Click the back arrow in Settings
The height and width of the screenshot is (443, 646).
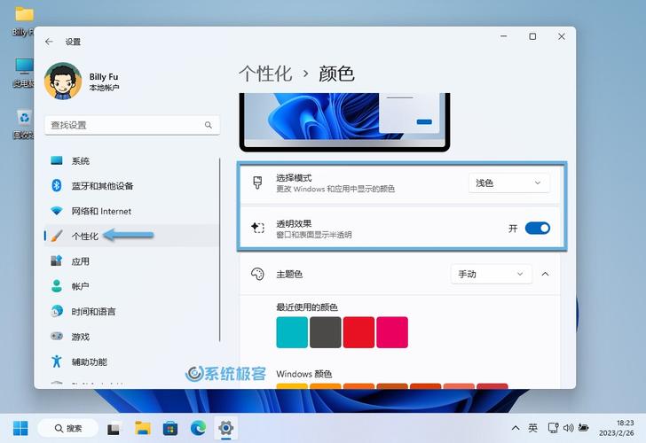click(x=49, y=42)
